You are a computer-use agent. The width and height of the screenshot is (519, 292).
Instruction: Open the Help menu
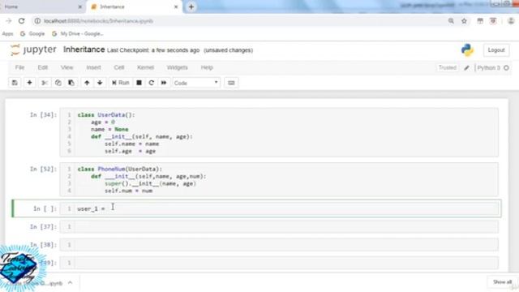point(207,67)
